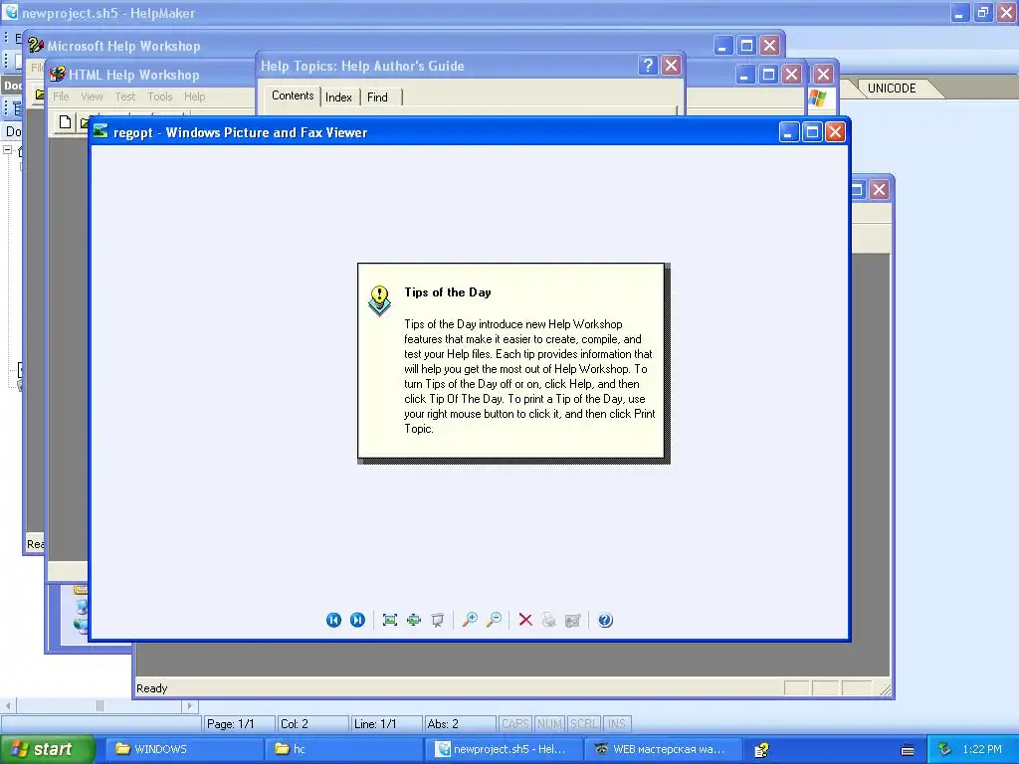Switch to hc folder taskbar button
The image size is (1019, 764).
343,749
